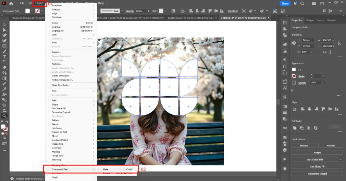
Task: Toggle constrain width and height proportions
Action: [x=339, y=43]
